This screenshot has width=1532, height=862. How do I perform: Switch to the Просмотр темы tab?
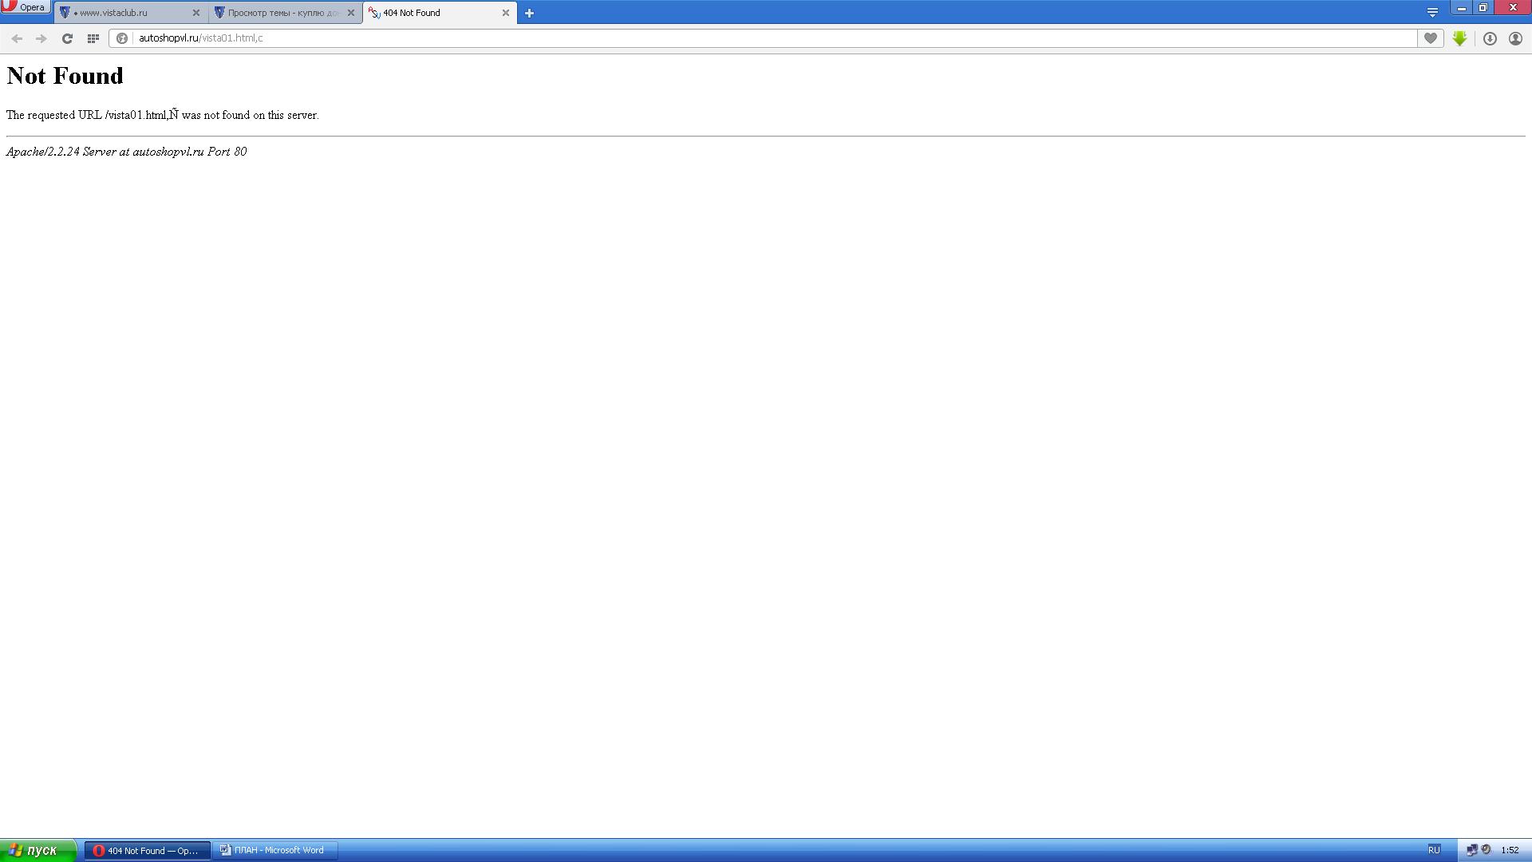279,13
